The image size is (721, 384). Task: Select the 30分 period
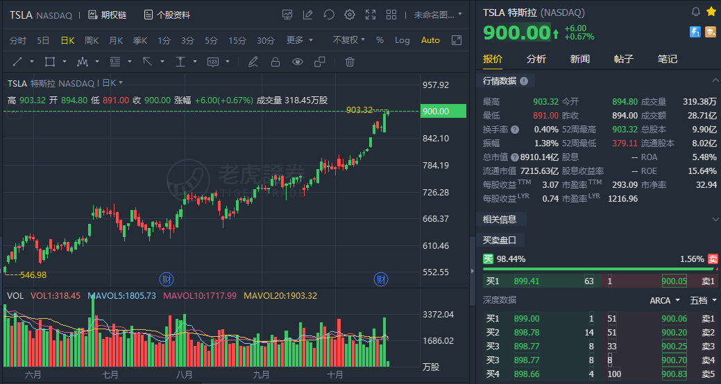[265, 40]
